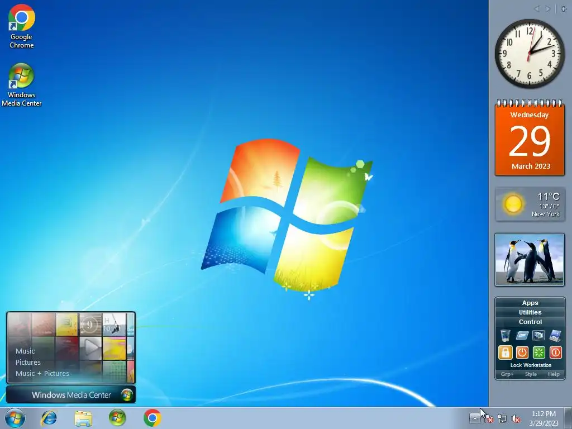Click the number 9 tile in the Media Center gadget
Image resolution: width=572 pixels, height=429 pixels.
[x=90, y=325]
